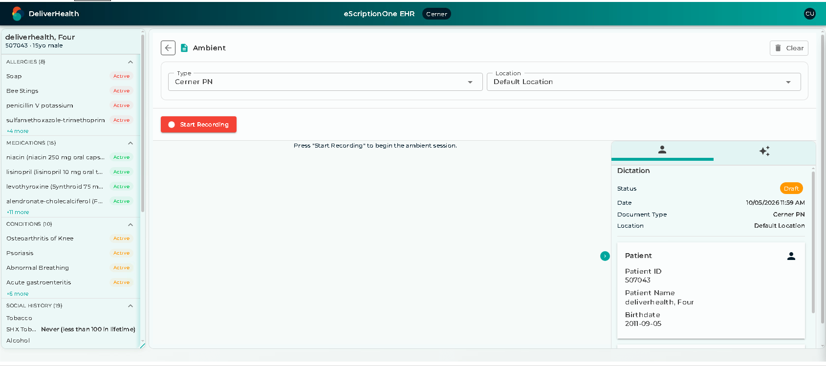Collapse the Medications section

[130, 143]
